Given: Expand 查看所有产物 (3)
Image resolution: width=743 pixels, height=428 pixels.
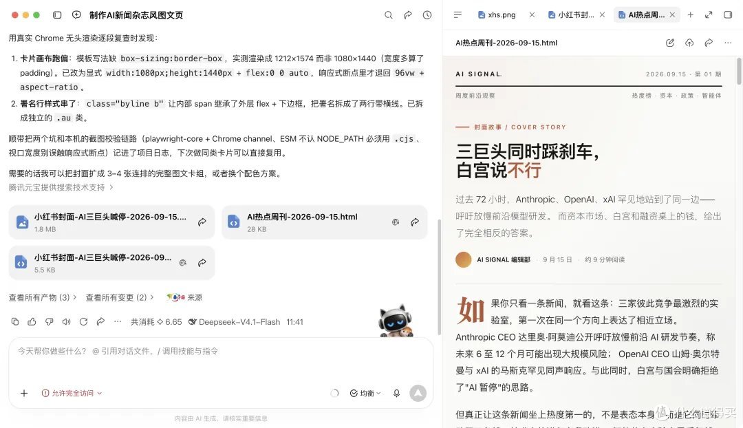Looking at the screenshot, I should 43,297.
